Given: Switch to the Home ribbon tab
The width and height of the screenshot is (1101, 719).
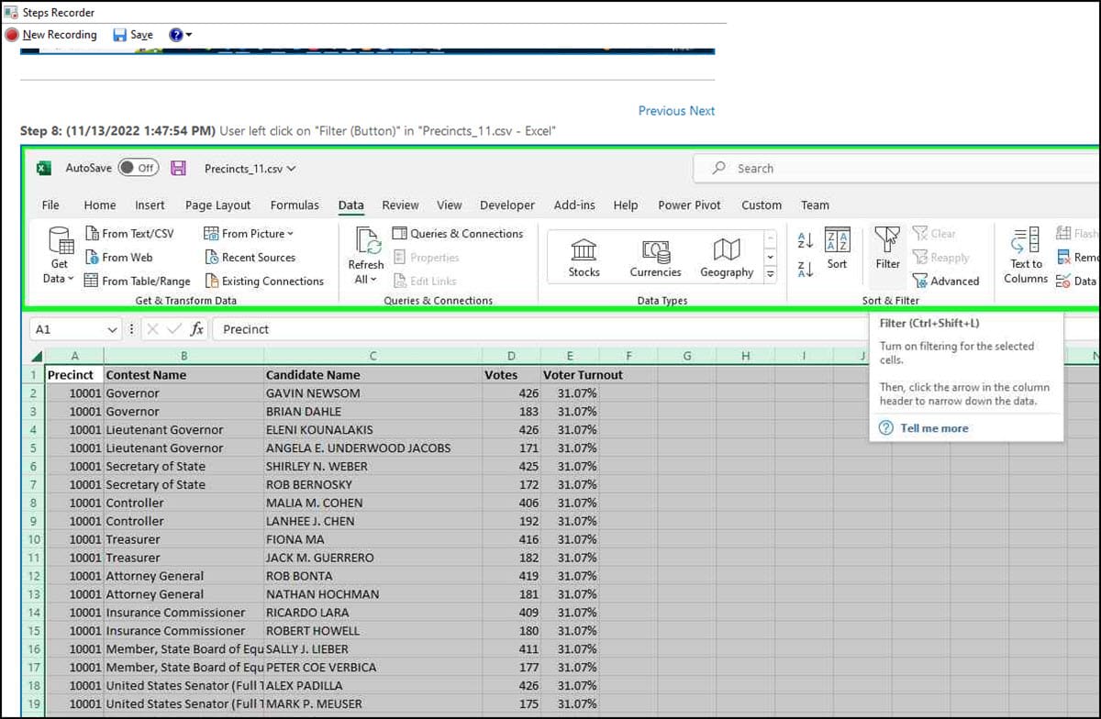Looking at the screenshot, I should (x=99, y=205).
